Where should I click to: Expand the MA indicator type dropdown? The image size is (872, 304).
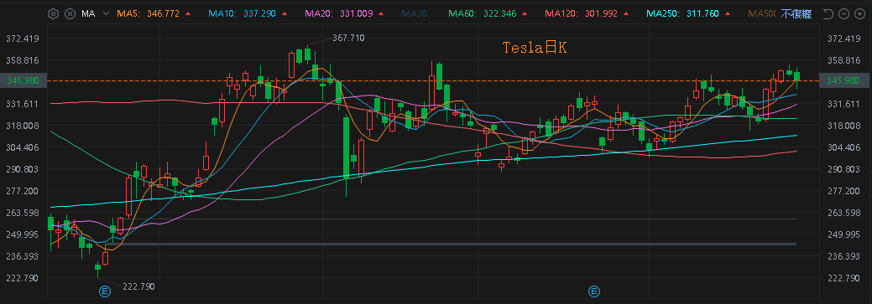[106, 14]
